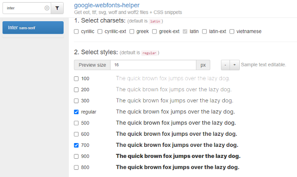Select the 300 weight style checkbox

tap(76, 101)
